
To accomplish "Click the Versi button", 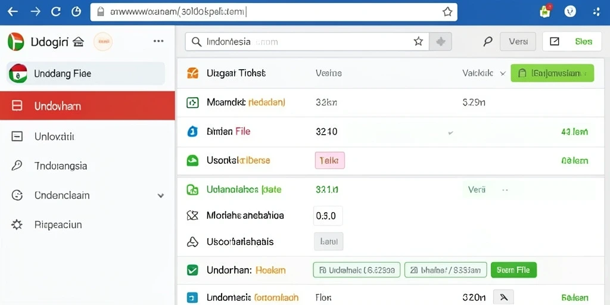I will coord(518,42).
